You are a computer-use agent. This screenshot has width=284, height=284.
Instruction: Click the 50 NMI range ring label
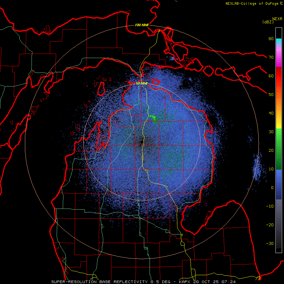142,84
